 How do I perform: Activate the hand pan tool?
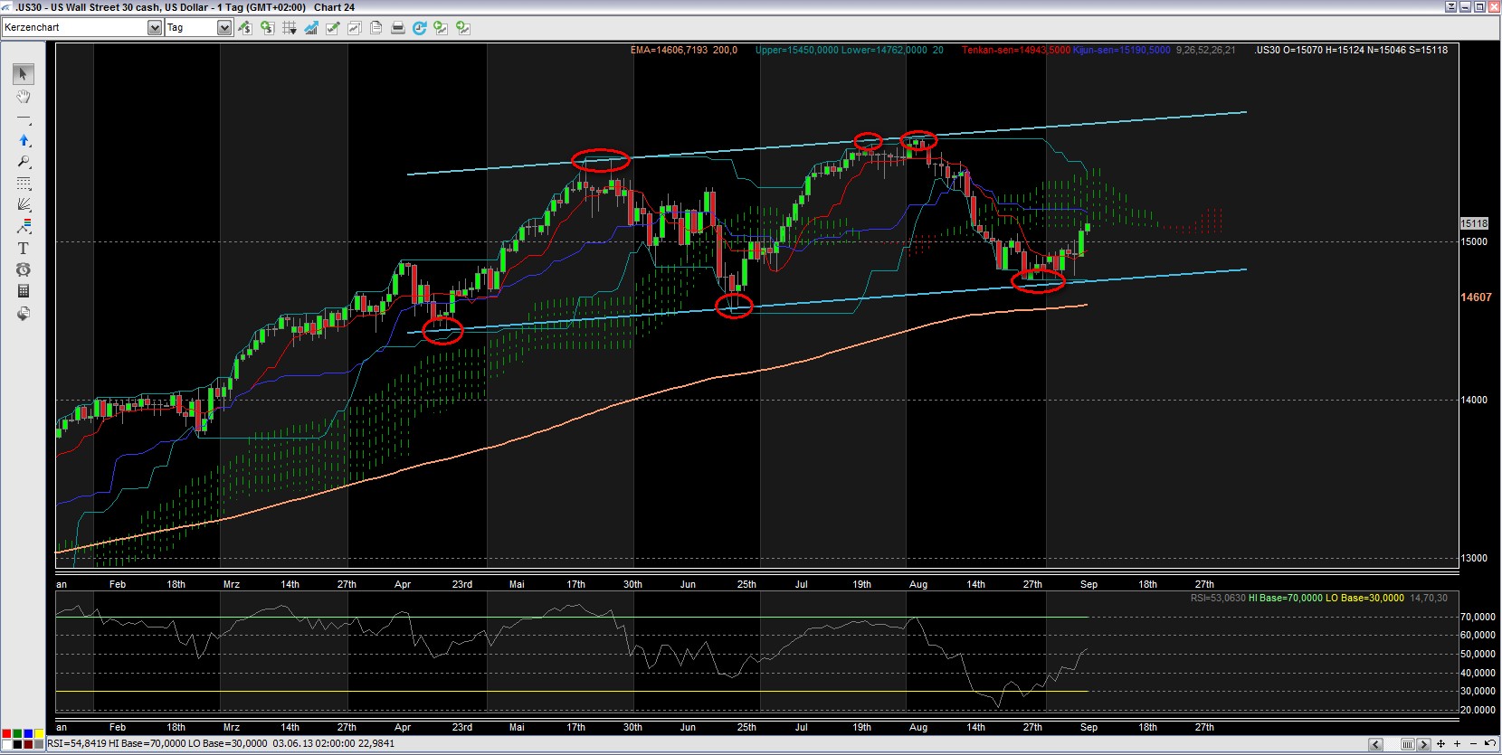(x=24, y=97)
